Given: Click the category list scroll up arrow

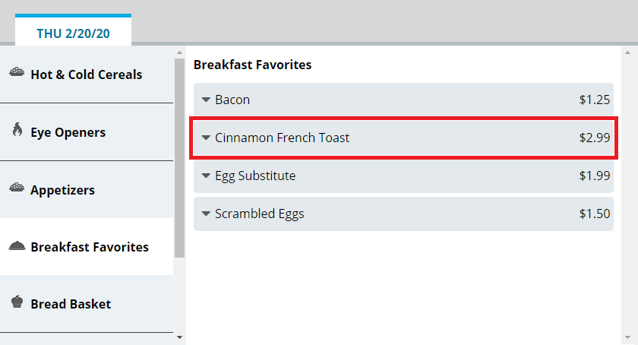Looking at the screenshot, I should [179, 53].
